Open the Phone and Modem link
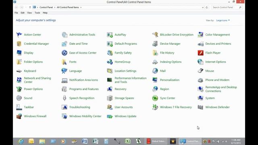Viewport: 258px width, 145px height. point(217,80)
